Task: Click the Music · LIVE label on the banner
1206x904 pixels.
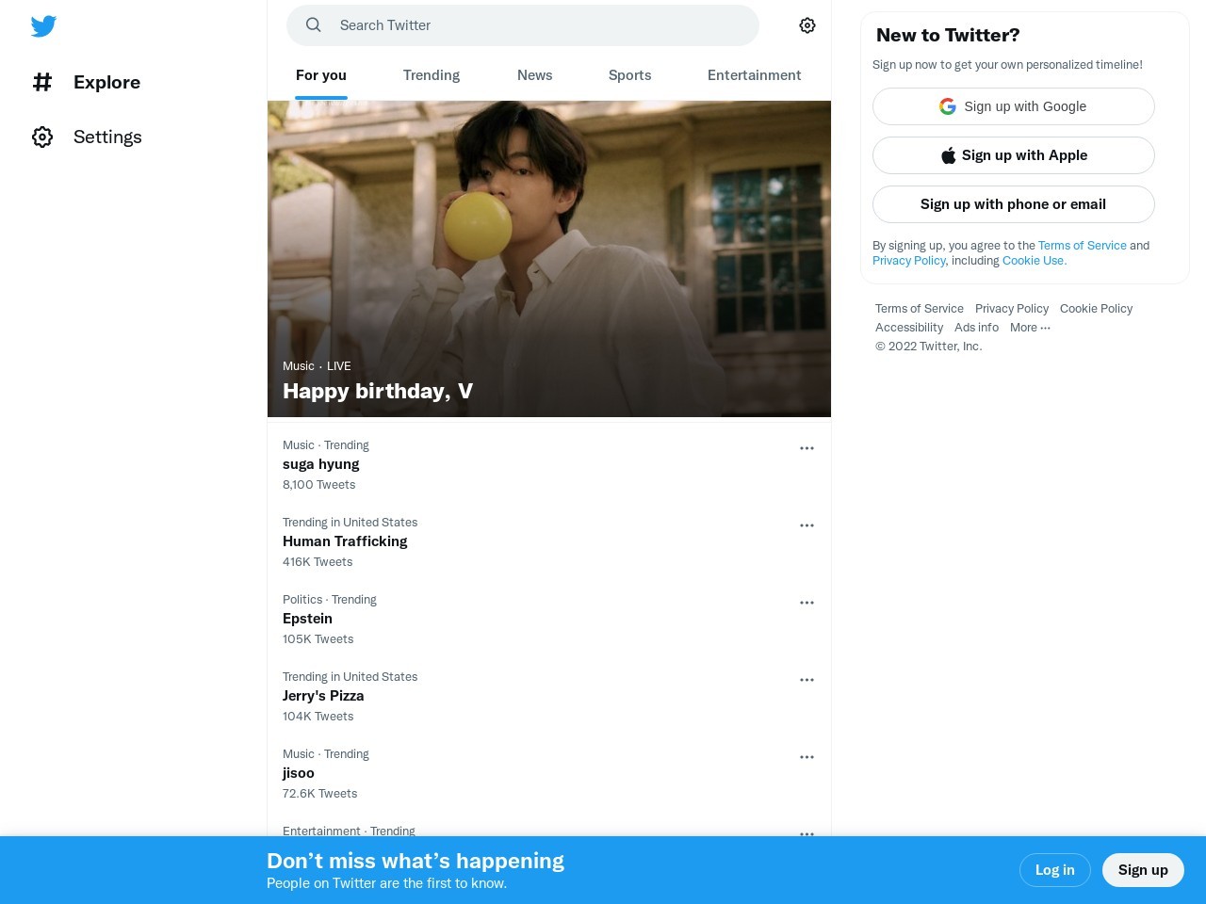Action: tap(317, 366)
